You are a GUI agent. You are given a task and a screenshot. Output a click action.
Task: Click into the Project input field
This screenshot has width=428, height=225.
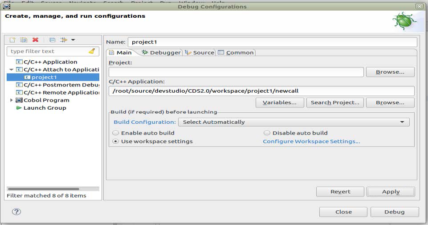[x=236, y=72]
